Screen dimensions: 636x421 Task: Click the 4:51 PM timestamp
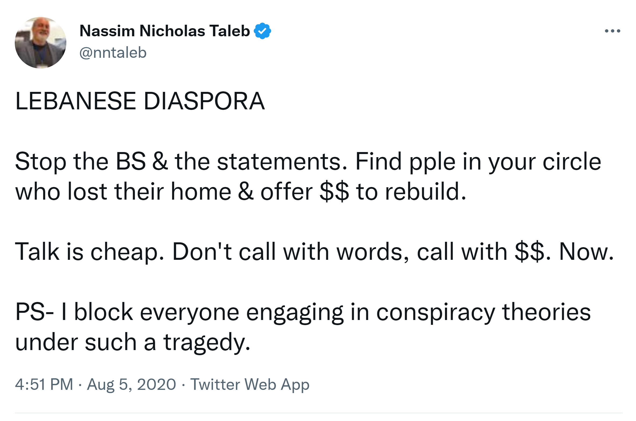tap(44, 384)
